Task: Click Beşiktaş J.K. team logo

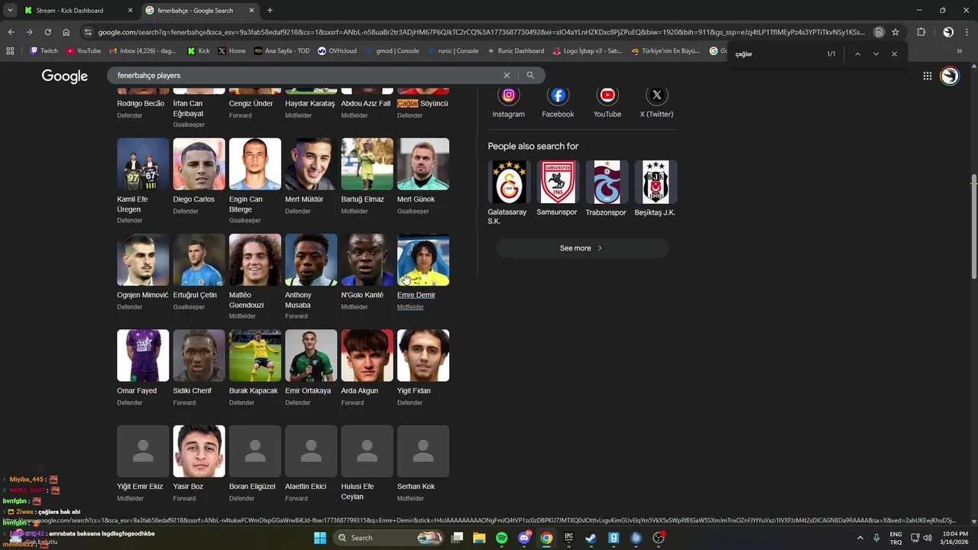Action: 656,182
